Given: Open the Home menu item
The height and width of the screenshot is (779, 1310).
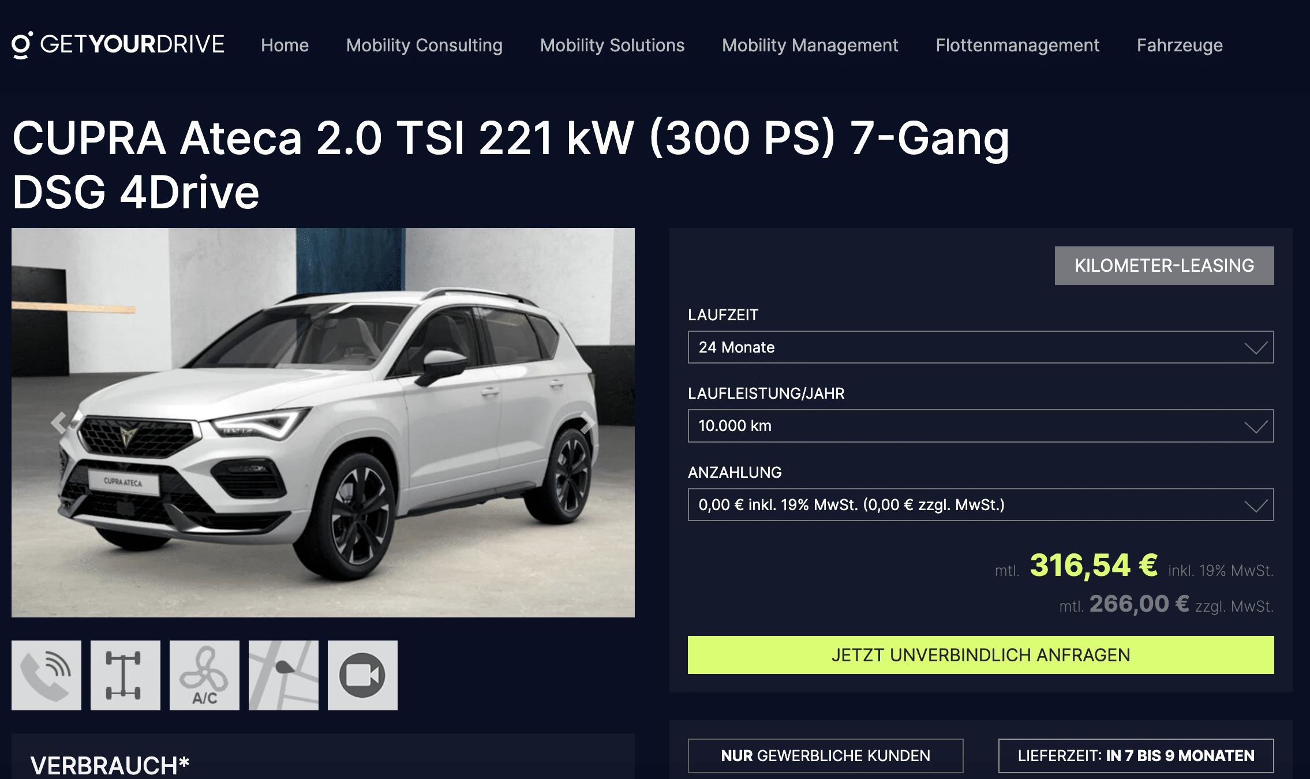Looking at the screenshot, I should coord(285,45).
